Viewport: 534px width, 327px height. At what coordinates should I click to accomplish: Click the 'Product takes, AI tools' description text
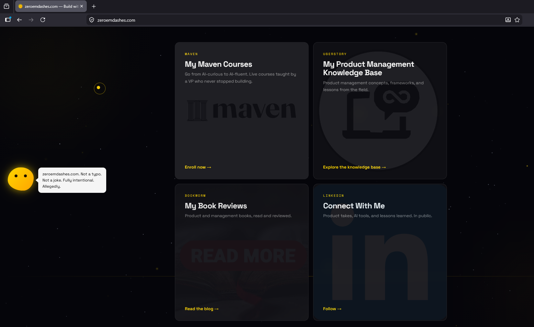tap(377, 216)
